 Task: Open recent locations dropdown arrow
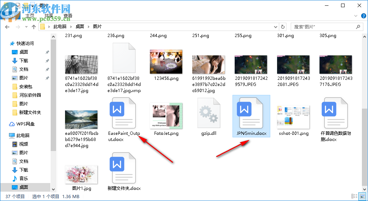26,27
